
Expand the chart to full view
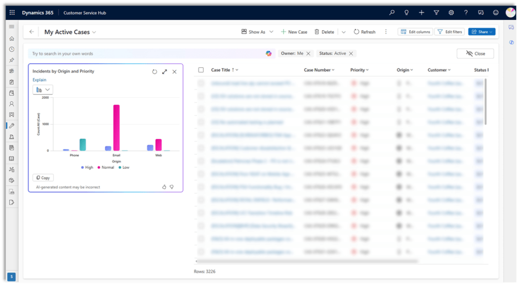coord(165,72)
